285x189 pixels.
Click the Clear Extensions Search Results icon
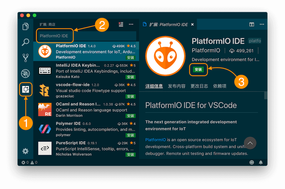pos(121,24)
